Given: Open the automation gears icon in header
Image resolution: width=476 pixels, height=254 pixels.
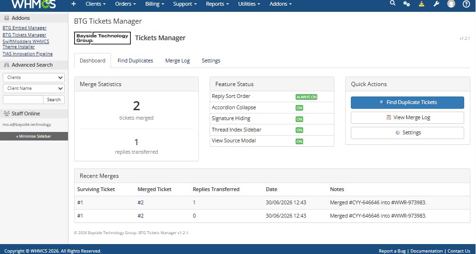Looking at the screenshot, I should (x=407, y=4).
